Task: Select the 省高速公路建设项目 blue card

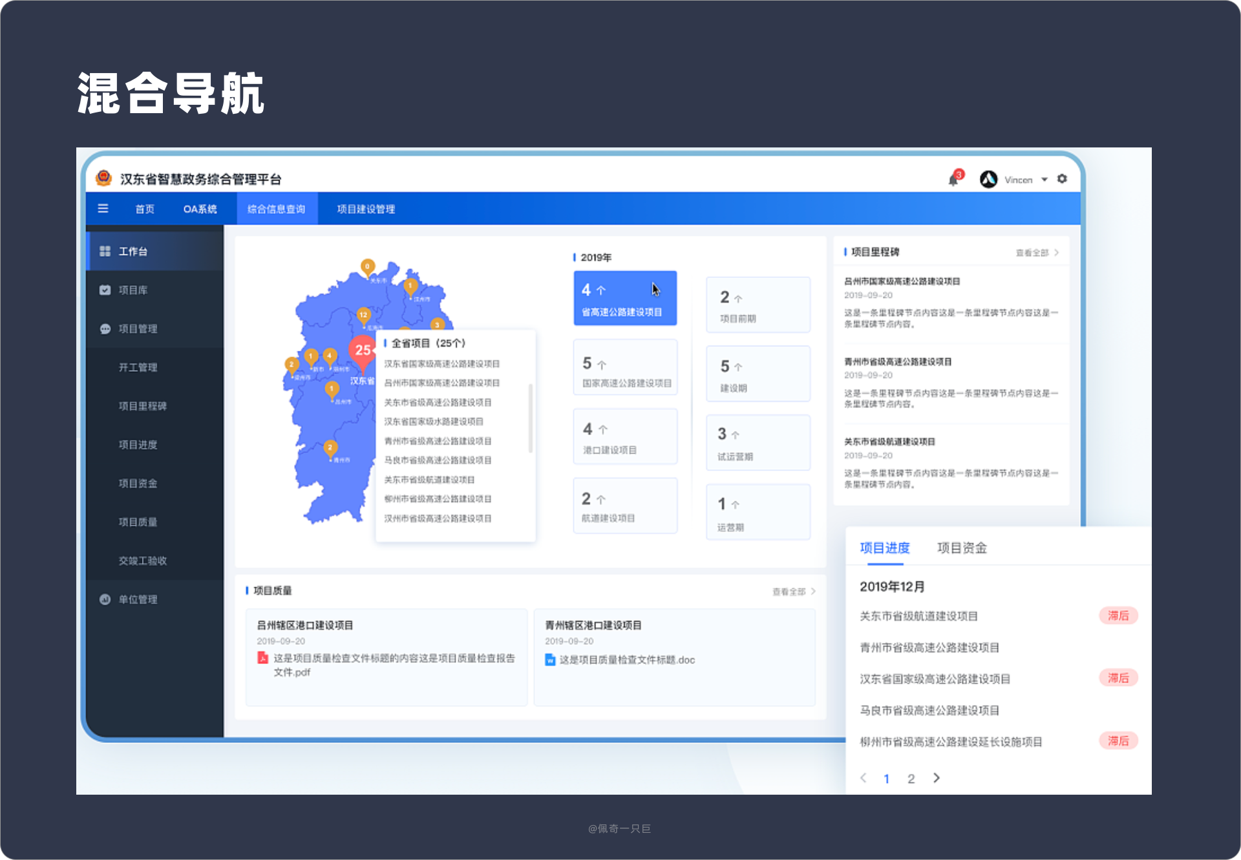Action: (x=624, y=298)
